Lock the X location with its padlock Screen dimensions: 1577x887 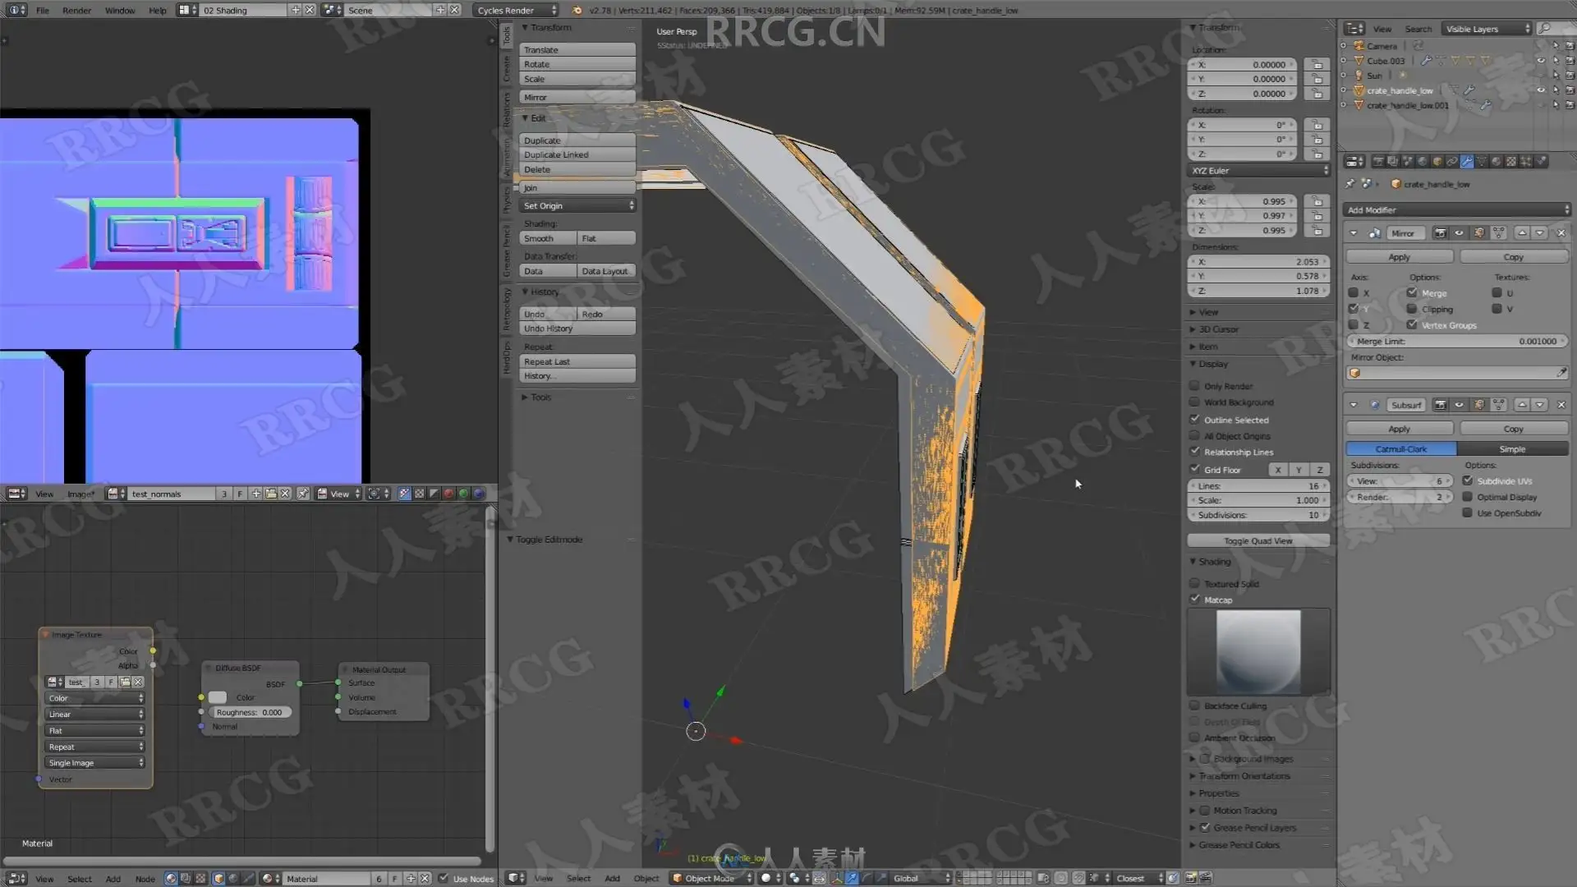coord(1317,64)
